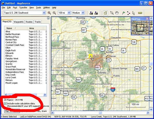Select Battle Mountain map row
The height and width of the screenshot is (119, 154).
26,34
